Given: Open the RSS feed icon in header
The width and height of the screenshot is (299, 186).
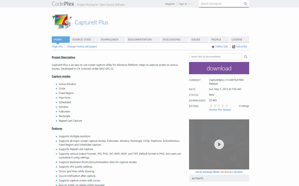Looking at the screenshot, I should [x=192, y=4].
